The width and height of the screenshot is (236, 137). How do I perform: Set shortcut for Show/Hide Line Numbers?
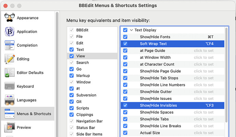point(204,85)
